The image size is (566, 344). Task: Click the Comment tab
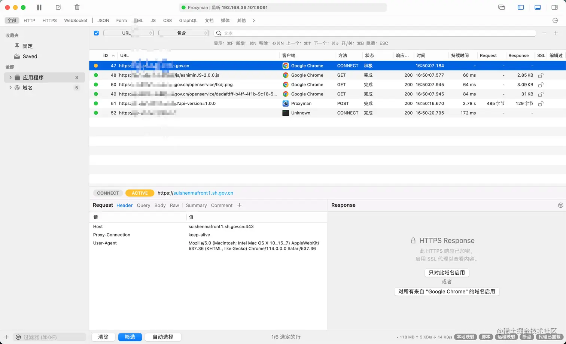(x=222, y=205)
